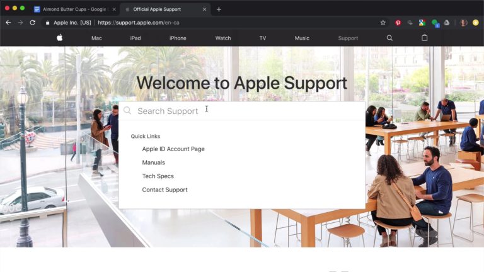Click the green fullscreen window button

(x=22, y=8)
